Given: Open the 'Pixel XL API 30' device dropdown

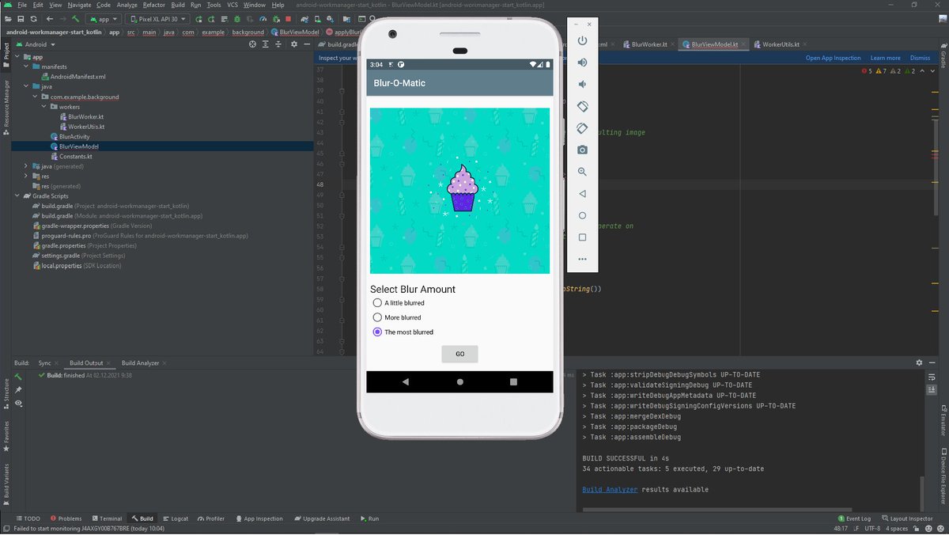Looking at the screenshot, I should tap(157, 18).
